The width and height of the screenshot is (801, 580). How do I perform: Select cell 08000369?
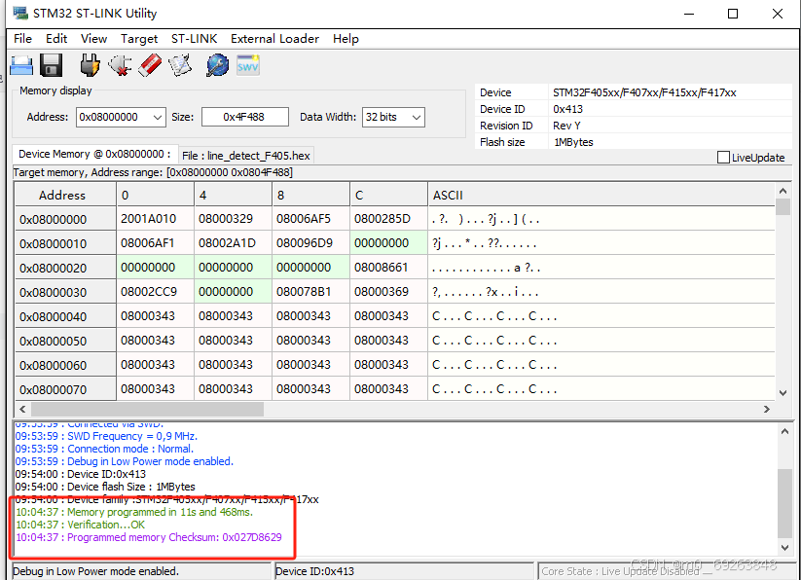pyautogui.click(x=388, y=292)
